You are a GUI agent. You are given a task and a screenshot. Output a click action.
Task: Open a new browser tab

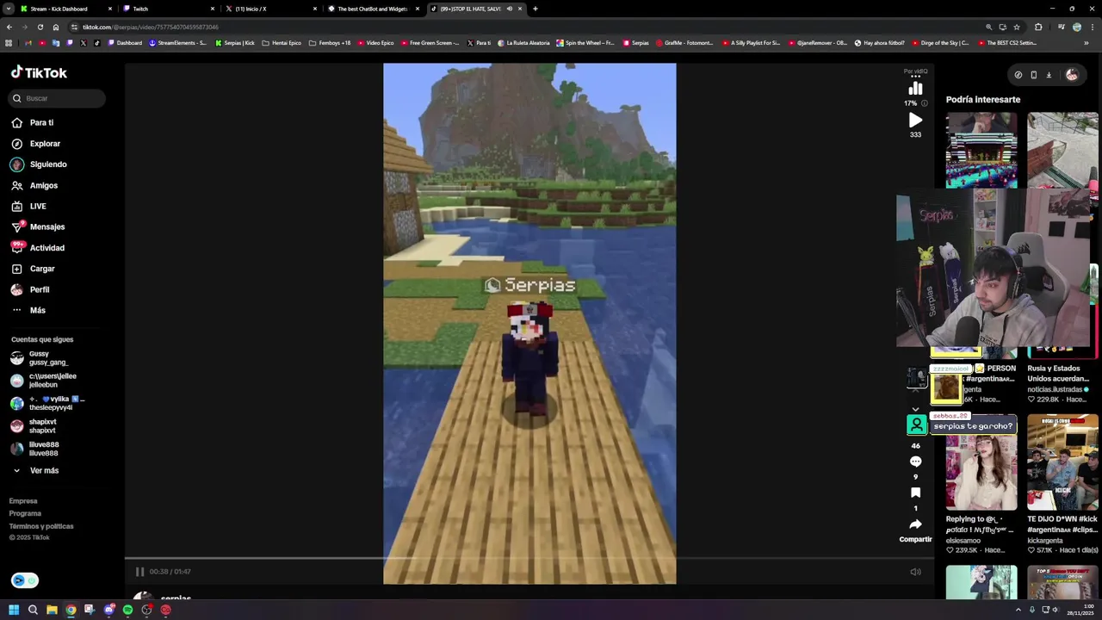[536, 9]
